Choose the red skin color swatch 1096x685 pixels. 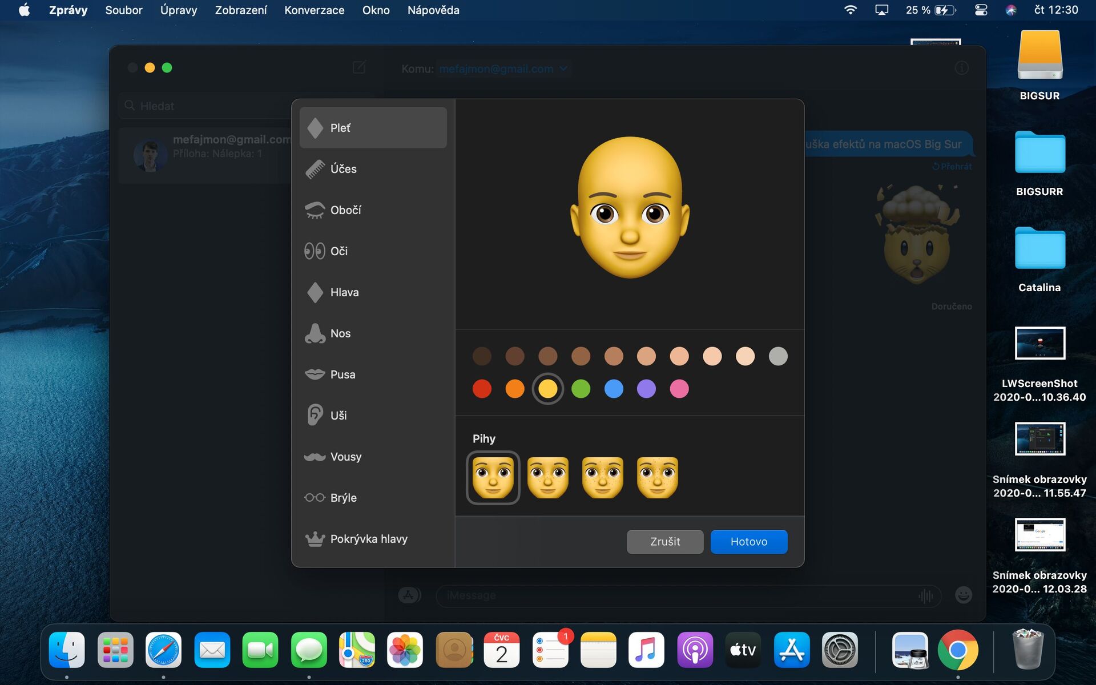(x=482, y=389)
